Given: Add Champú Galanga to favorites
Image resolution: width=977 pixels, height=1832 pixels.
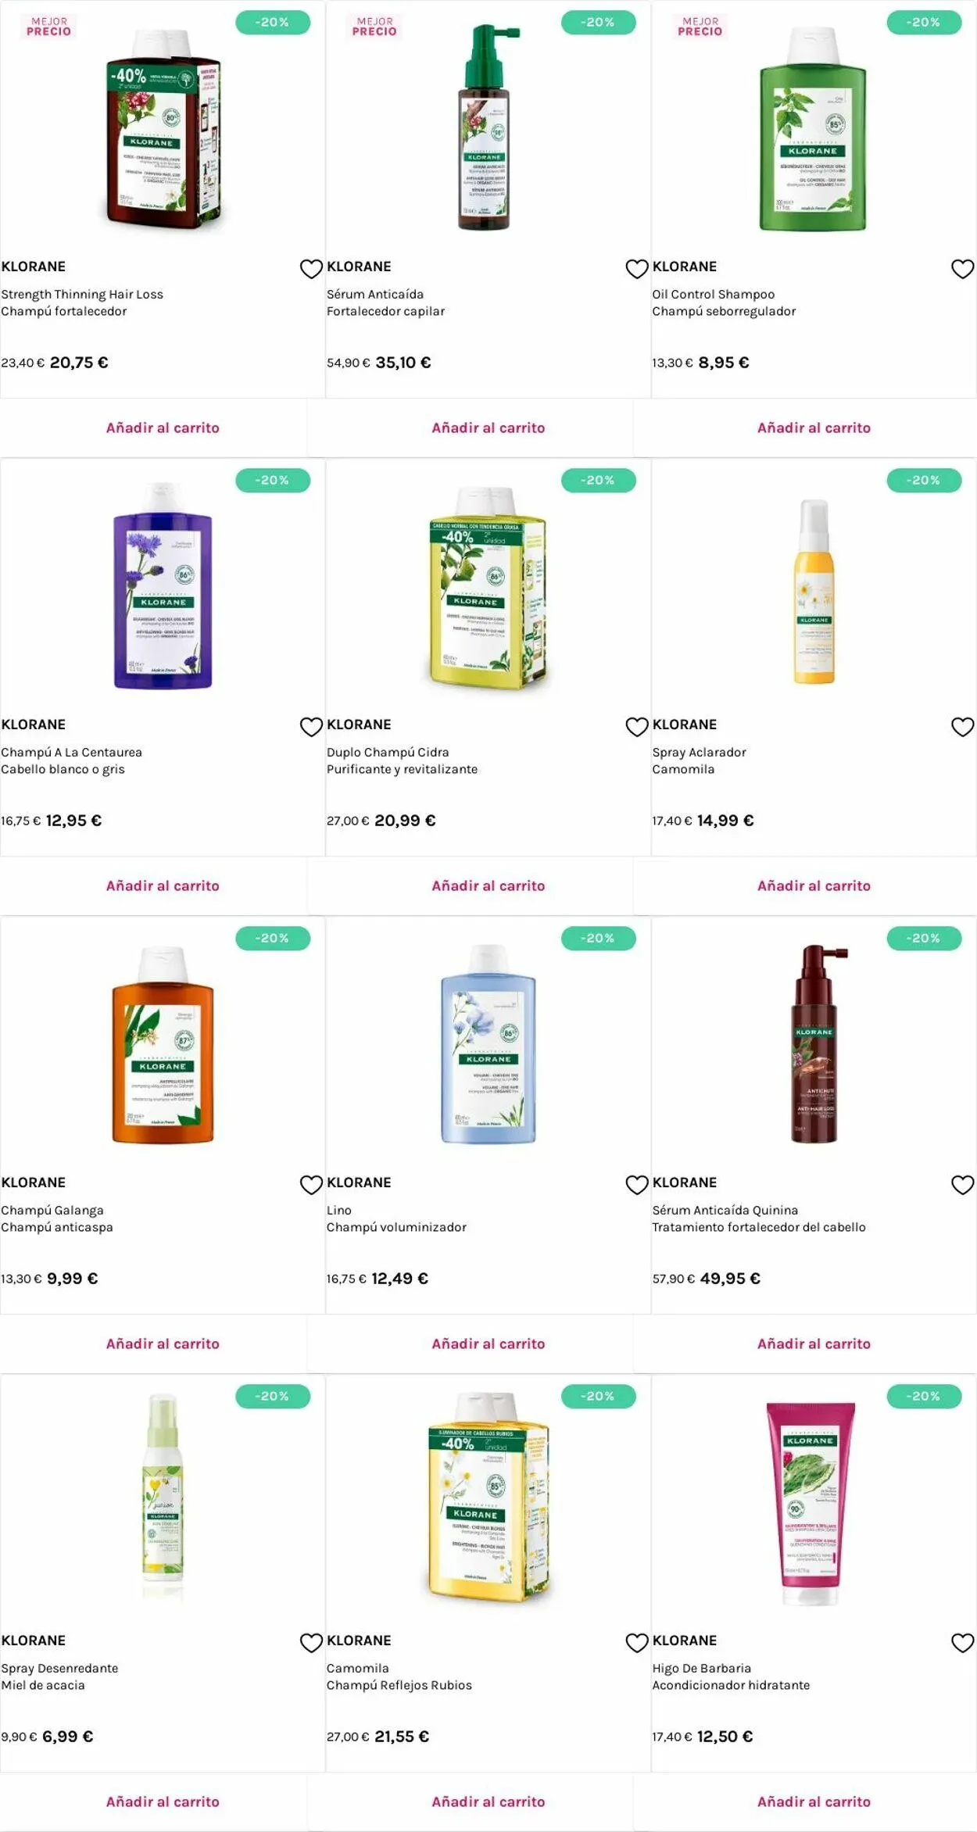Looking at the screenshot, I should (x=311, y=1185).
